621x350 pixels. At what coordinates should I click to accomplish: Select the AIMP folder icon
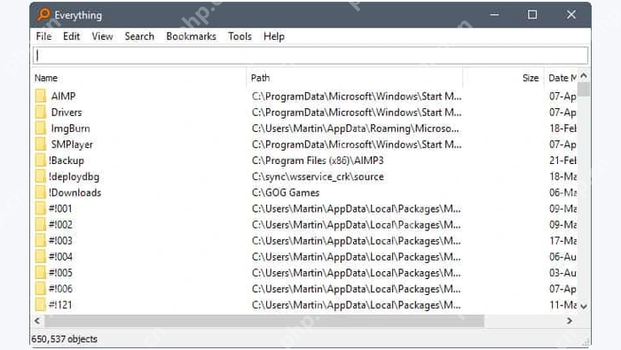(41, 96)
